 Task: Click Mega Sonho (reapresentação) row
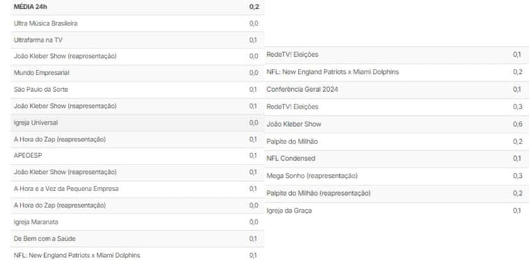[397, 176]
